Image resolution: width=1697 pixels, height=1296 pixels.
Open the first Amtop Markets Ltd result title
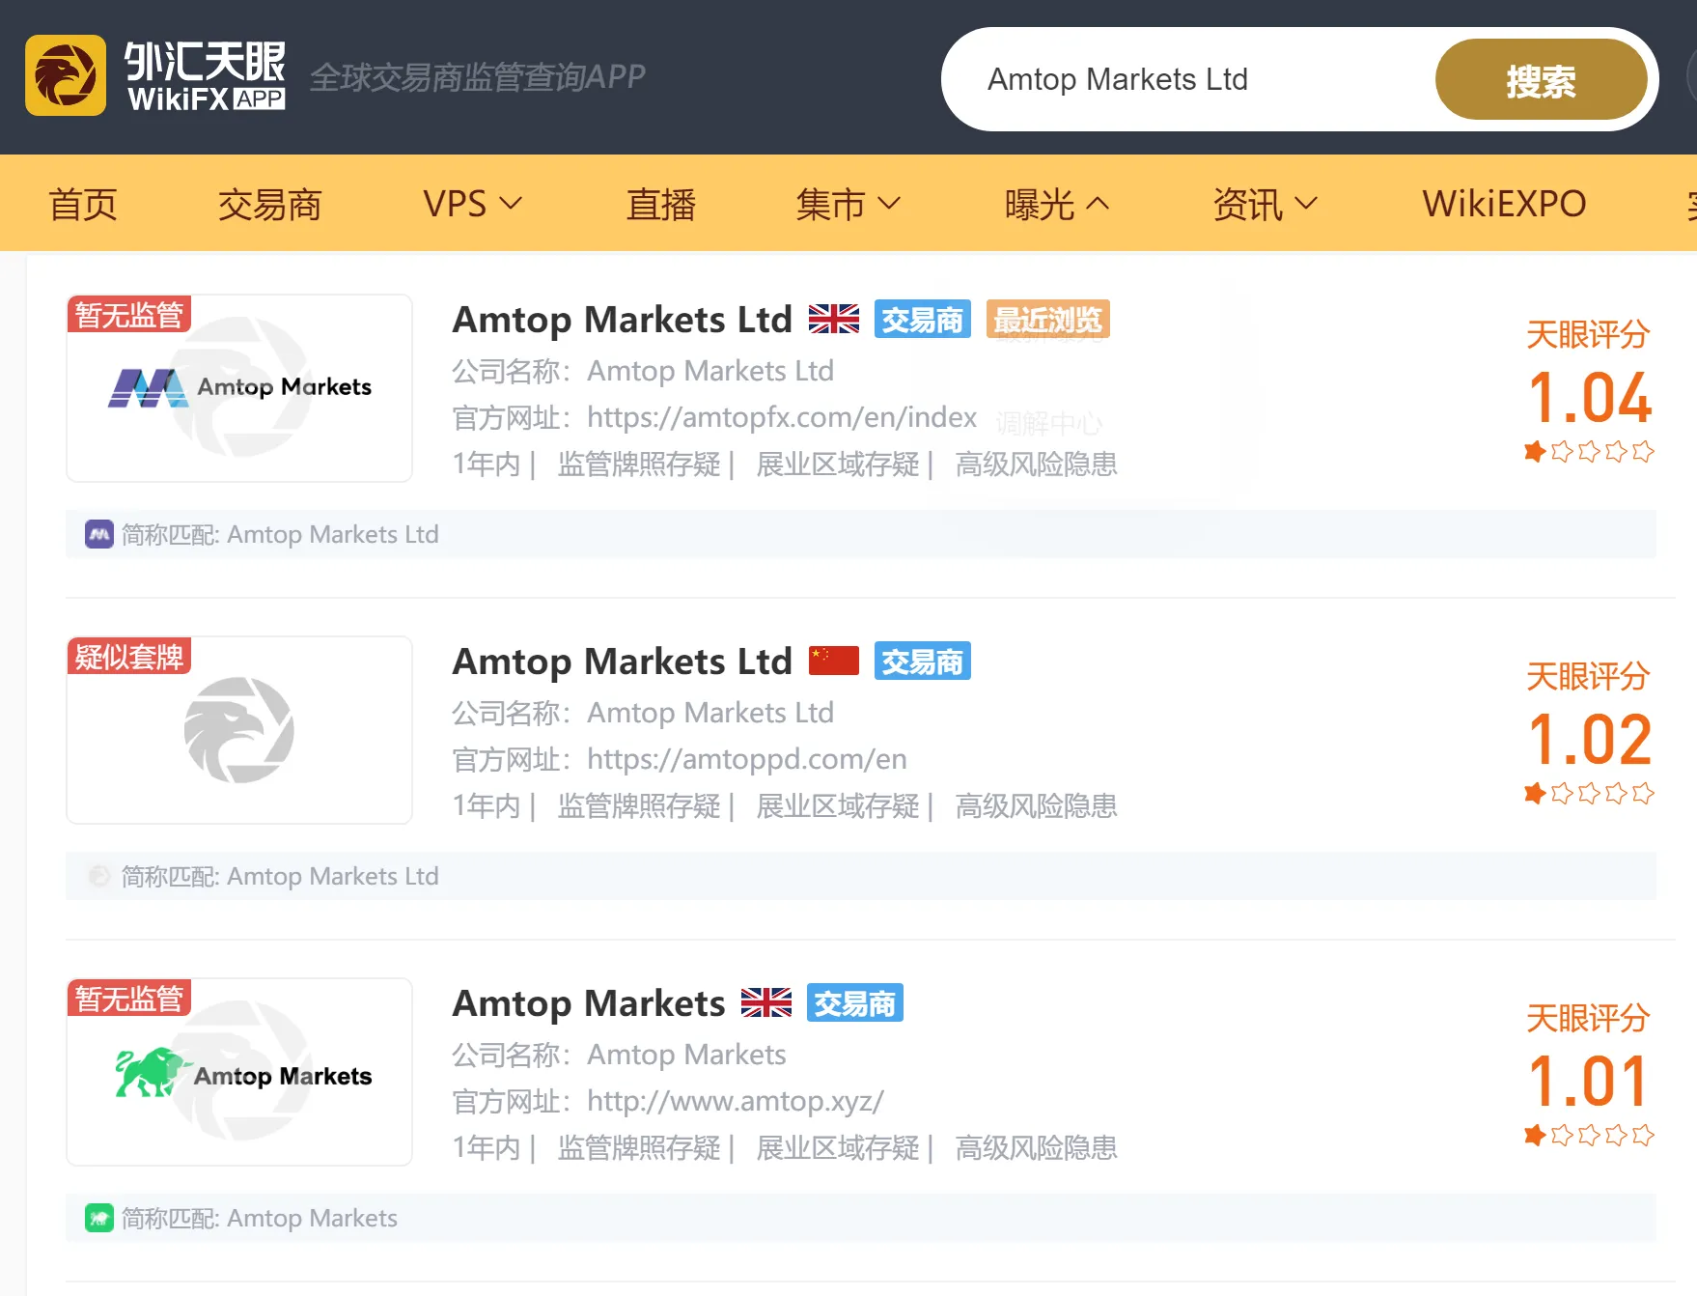(x=623, y=320)
